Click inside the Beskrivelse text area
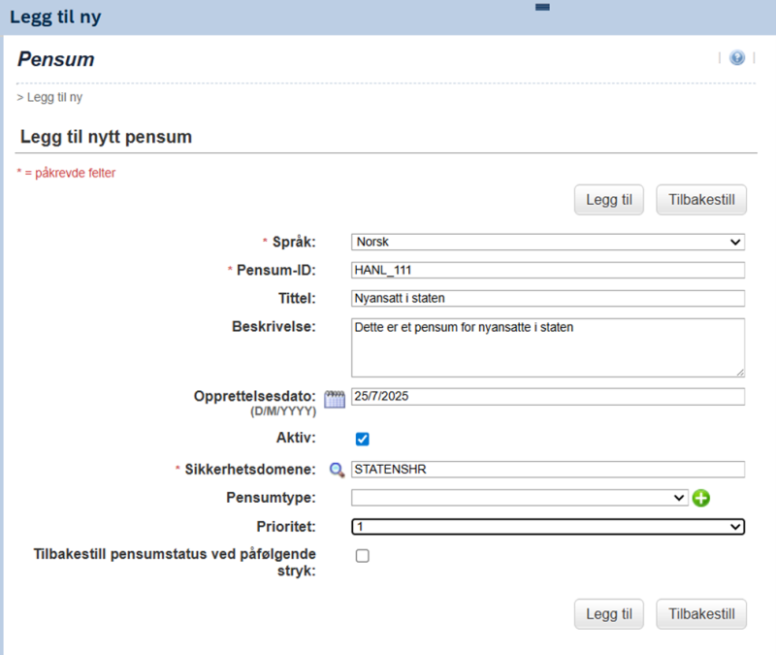 [x=548, y=347]
